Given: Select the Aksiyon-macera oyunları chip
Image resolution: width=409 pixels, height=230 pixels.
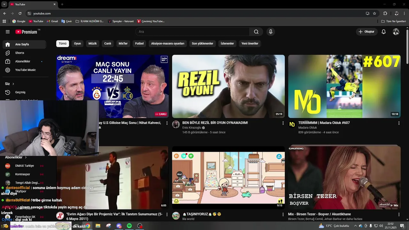Looking at the screenshot, I should (x=168, y=43).
